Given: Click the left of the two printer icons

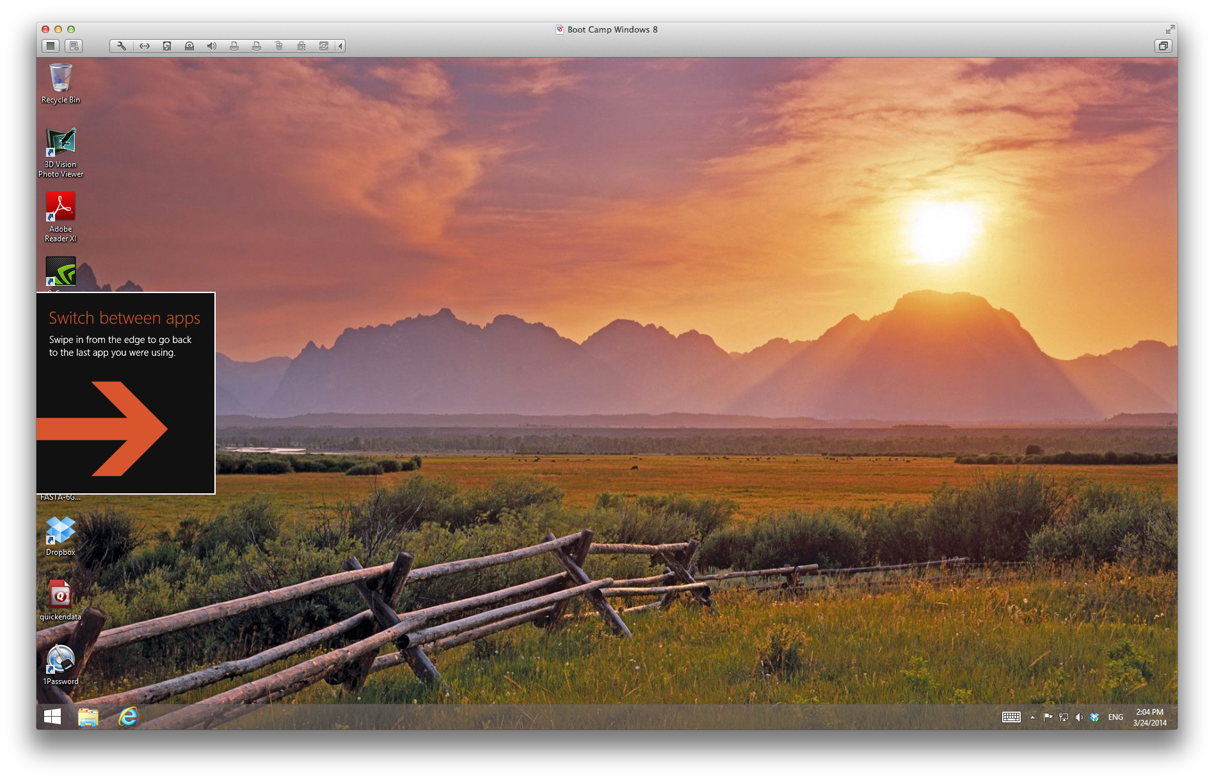Looking at the screenshot, I should [x=234, y=46].
